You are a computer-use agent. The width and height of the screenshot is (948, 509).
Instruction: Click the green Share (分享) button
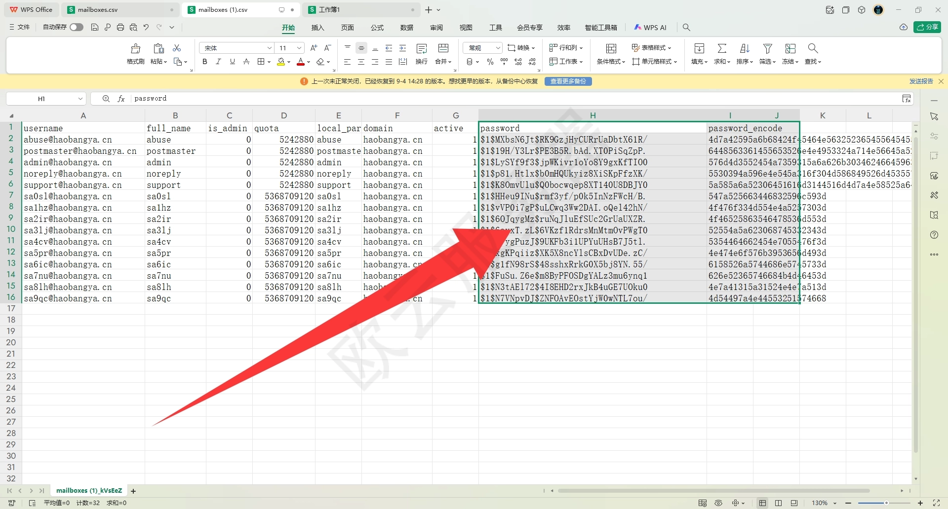[x=927, y=27]
